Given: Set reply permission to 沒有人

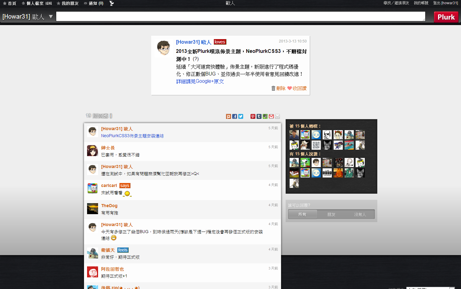Looking at the screenshot, I should pos(360,214).
